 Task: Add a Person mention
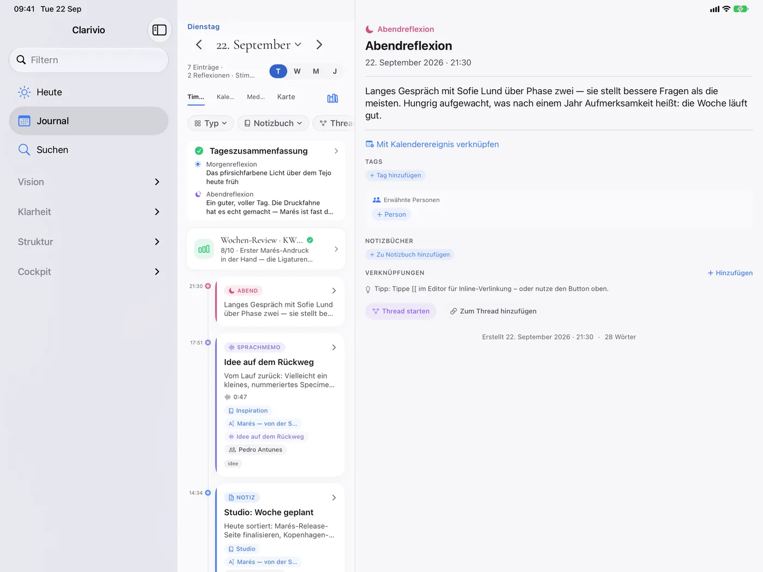pos(391,215)
